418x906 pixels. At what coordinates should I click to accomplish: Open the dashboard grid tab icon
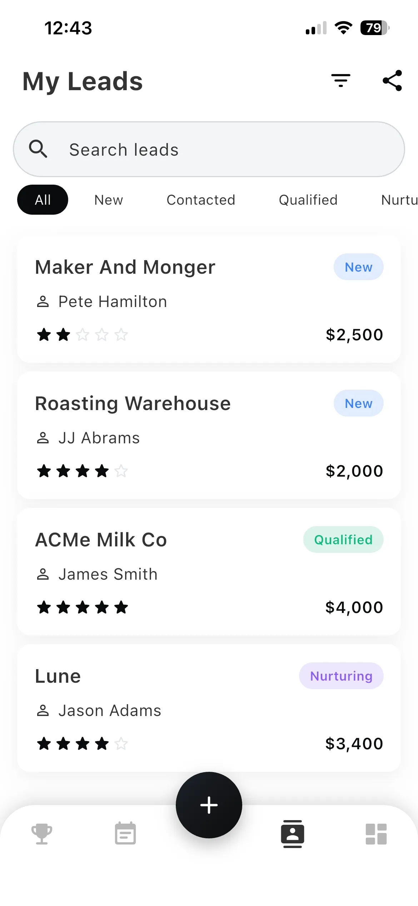point(376,834)
